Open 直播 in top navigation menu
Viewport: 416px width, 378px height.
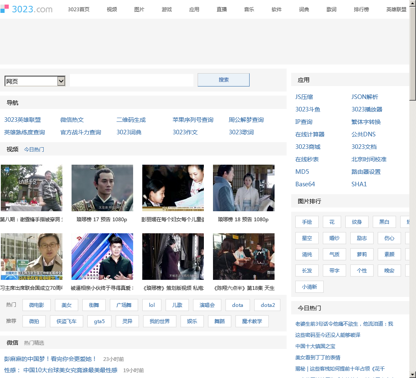[222, 9]
